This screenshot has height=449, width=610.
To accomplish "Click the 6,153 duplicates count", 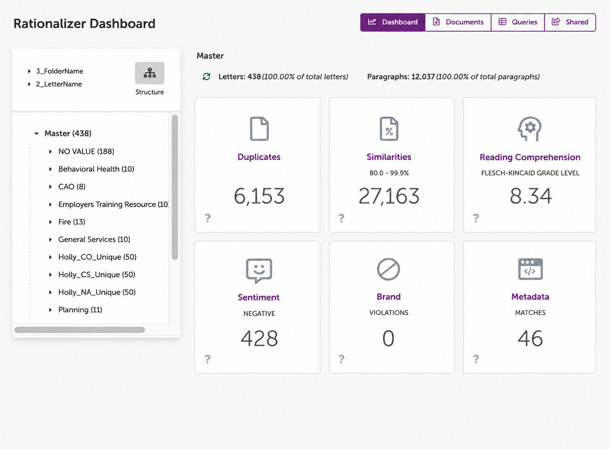I will 259,196.
